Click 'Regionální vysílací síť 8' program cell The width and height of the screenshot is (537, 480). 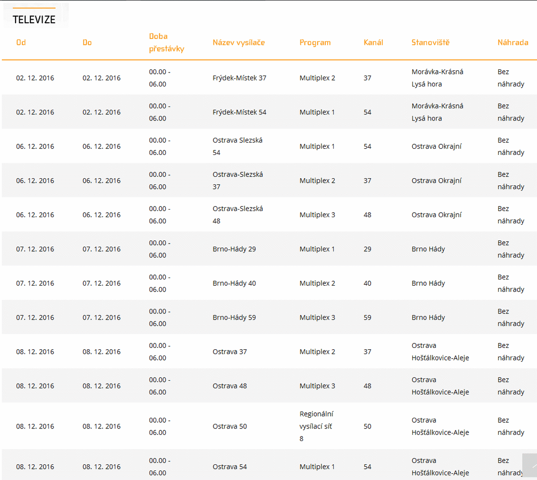(316, 426)
